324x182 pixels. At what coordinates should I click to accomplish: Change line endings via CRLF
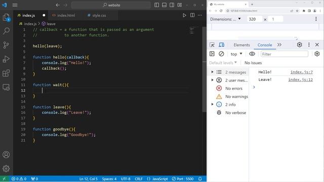[x=139, y=178]
